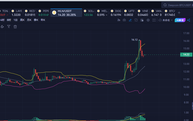Viewport: 193px width, 121px height.
Task: Select the 周K weekly timeframe
Action: pyautogui.click(x=22, y=20)
